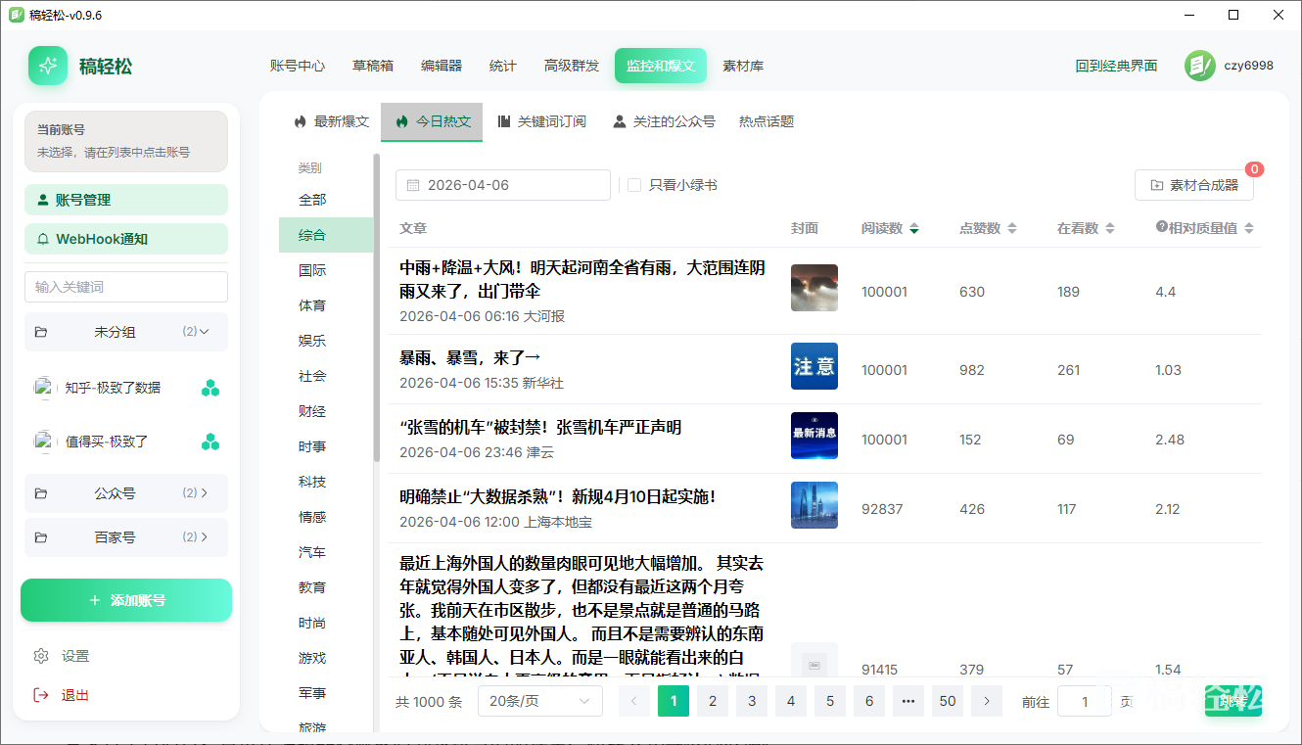This screenshot has height=745, width=1302.
Task: Click the 退出 logout icon
Action: tap(41, 695)
